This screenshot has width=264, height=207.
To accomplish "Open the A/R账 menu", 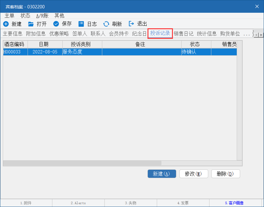I will [x=42, y=16].
